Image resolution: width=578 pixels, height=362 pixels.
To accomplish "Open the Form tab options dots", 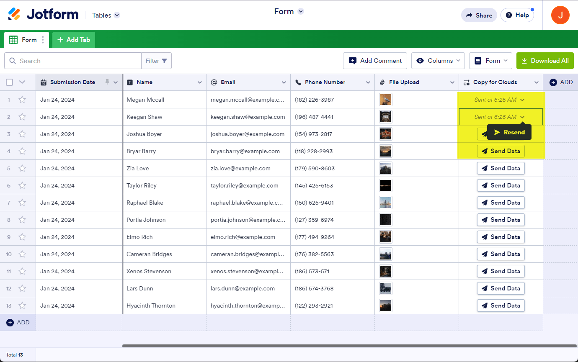I will [43, 40].
